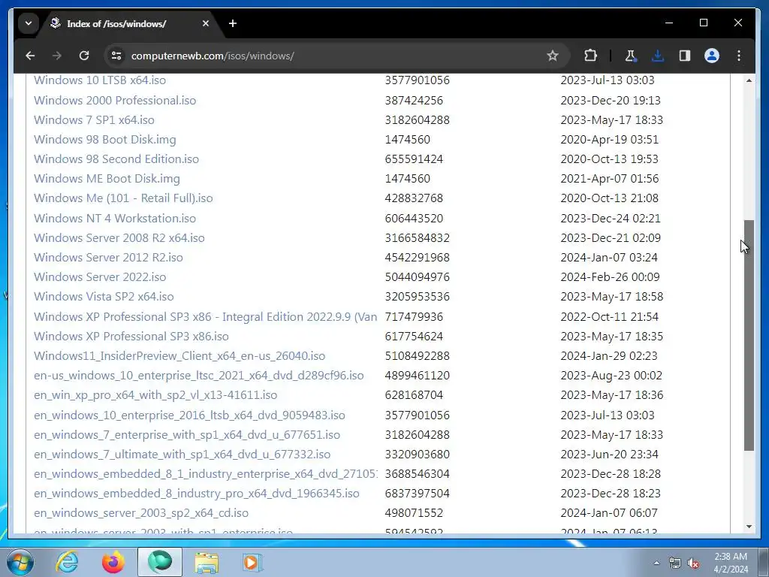Click the muted volume tray icon
This screenshot has height=577, width=769.
click(693, 563)
